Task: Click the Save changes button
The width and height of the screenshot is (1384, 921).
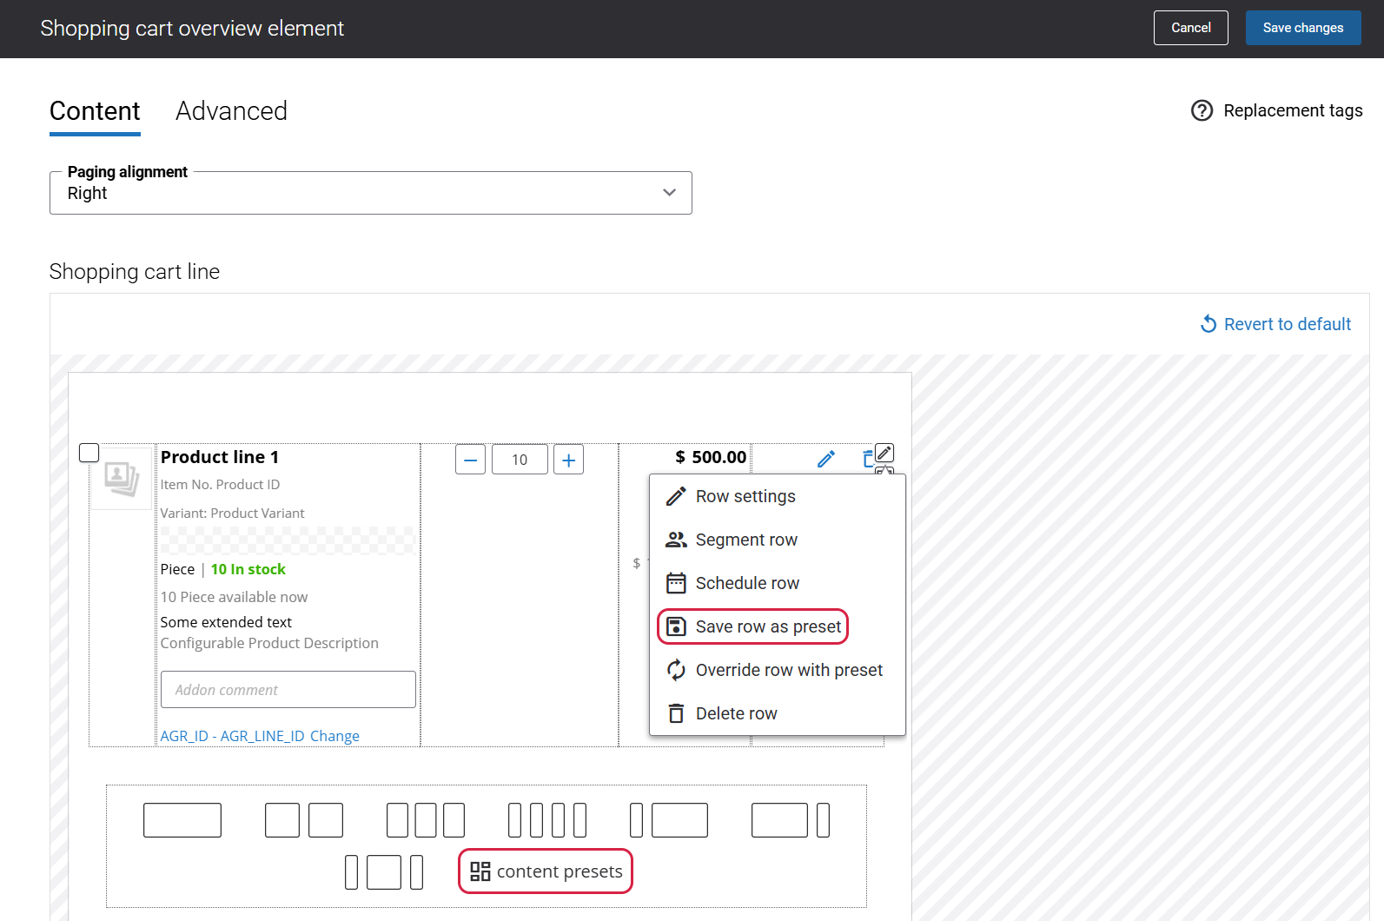Action: click(1303, 28)
